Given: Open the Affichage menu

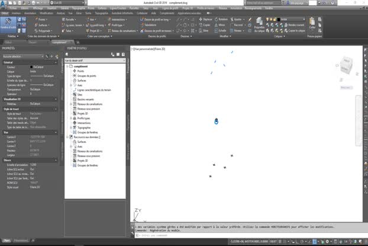Looking at the screenshot, I should click(x=37, y=8).
